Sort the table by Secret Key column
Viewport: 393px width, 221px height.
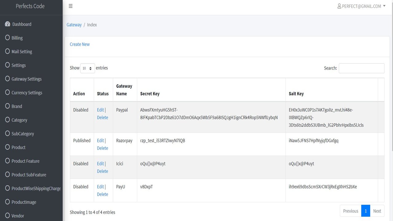(150, 94)
